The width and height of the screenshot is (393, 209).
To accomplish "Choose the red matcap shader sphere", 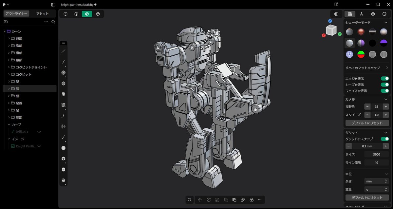I will tap(361, 32).
